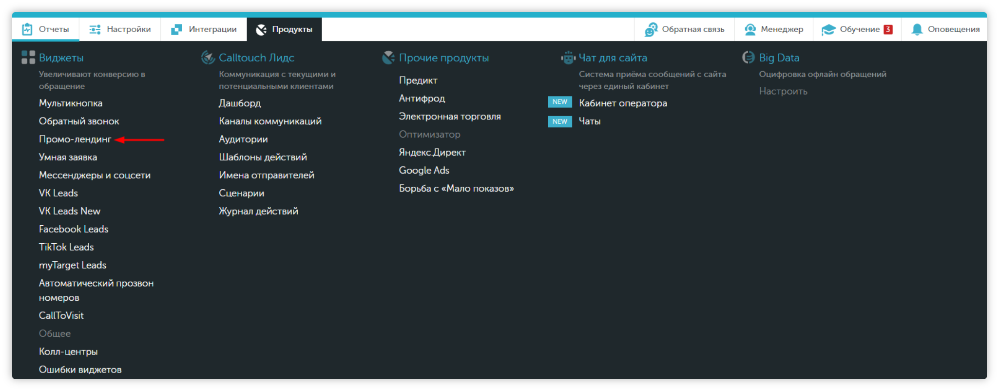Click the Feedback chat bubbles icon

pyautogui.click(x=651, y=29)
